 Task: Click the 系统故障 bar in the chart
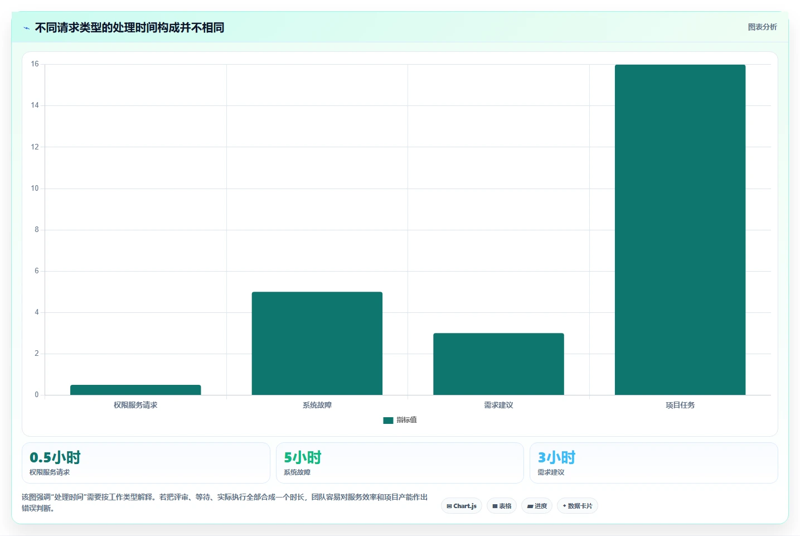(317, 343)
